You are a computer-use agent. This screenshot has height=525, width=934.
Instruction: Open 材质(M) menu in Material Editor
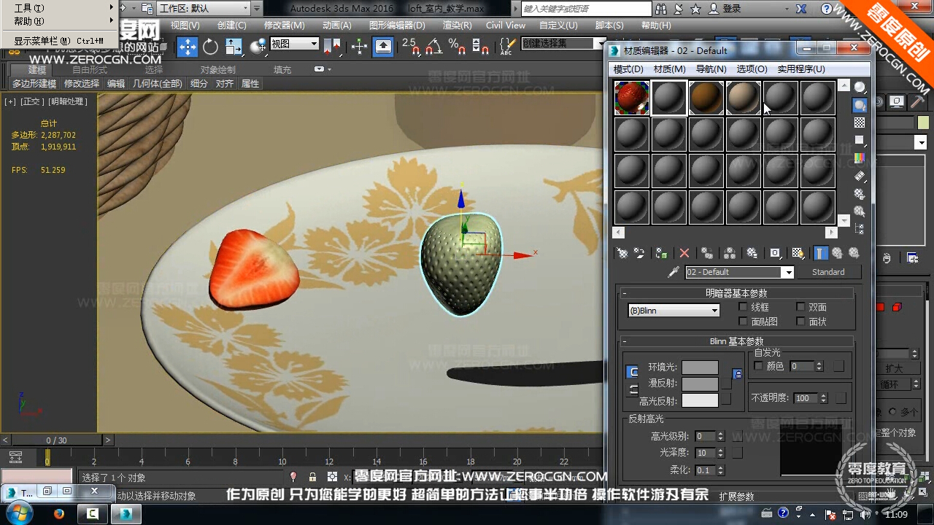pos(669,69)
